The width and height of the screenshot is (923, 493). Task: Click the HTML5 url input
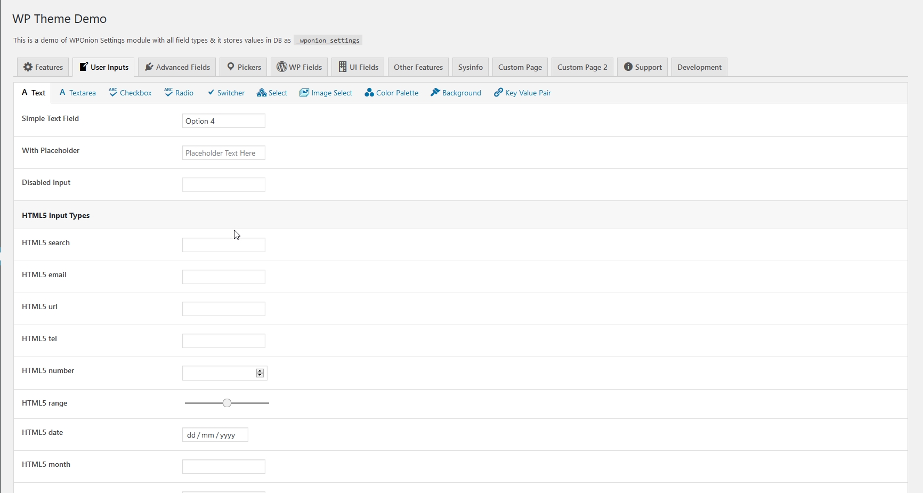[x=224, y=309]
